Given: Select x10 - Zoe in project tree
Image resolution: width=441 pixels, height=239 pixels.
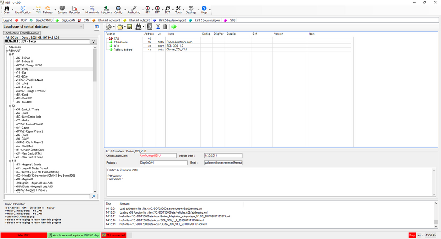Looking at the screenshot, I should 21,72.
